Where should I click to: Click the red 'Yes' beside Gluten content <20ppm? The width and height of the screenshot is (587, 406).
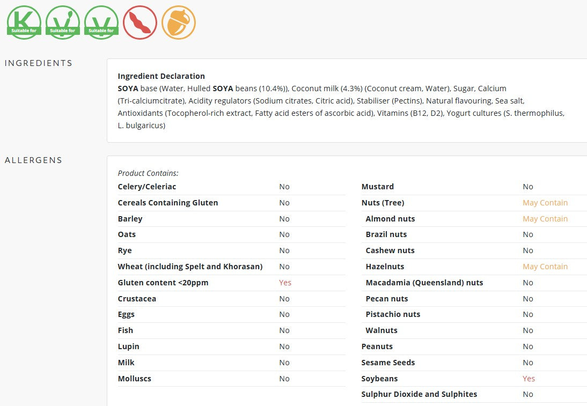(x=285, y=283)
